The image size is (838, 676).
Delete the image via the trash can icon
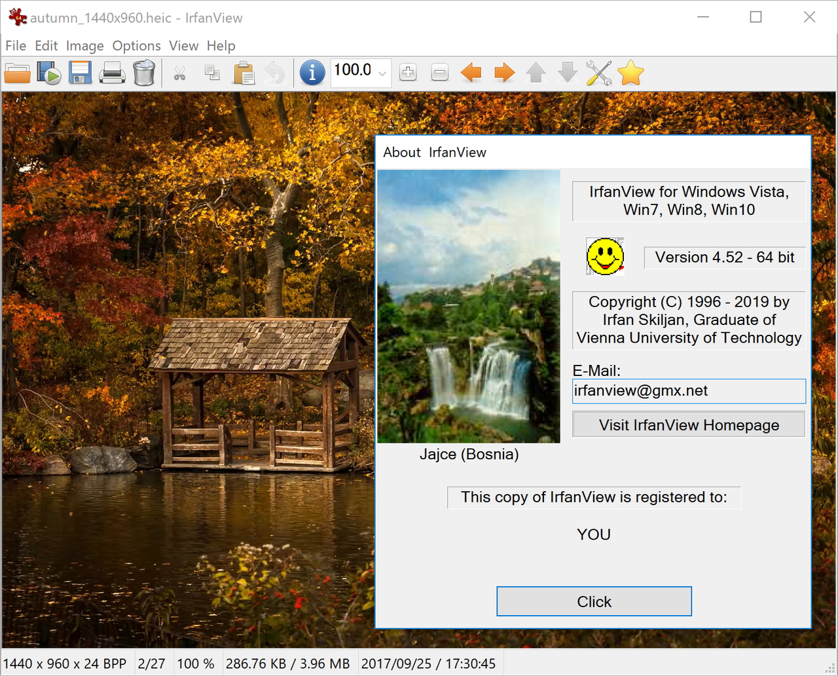point(144,73)
